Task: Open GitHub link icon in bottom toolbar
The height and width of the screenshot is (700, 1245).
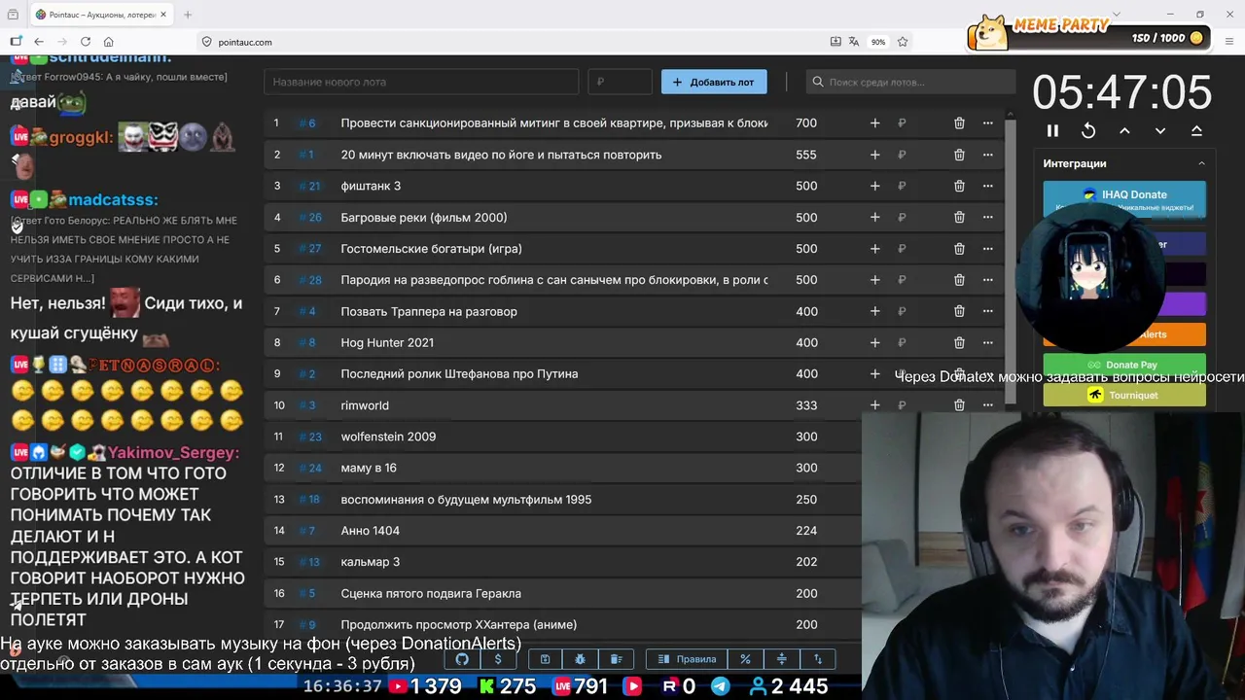Action: point(462,659)
